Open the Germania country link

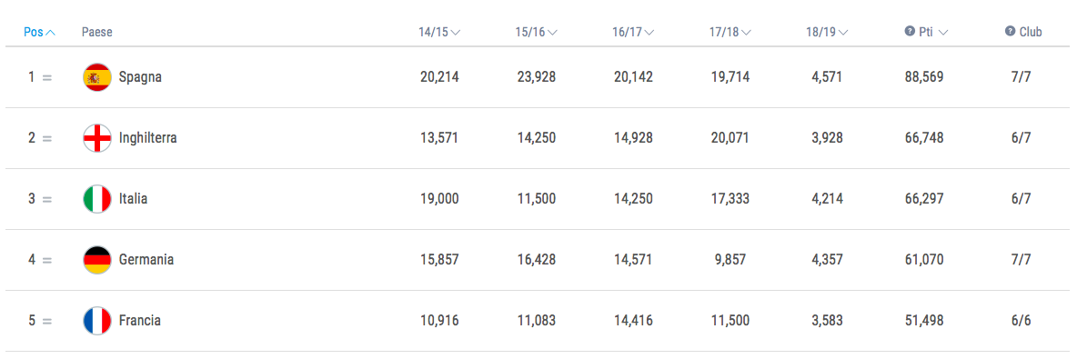[146, 260]
